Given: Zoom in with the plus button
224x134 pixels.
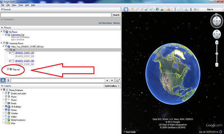Looking at the screenshot, I should [x=217, y=42].
